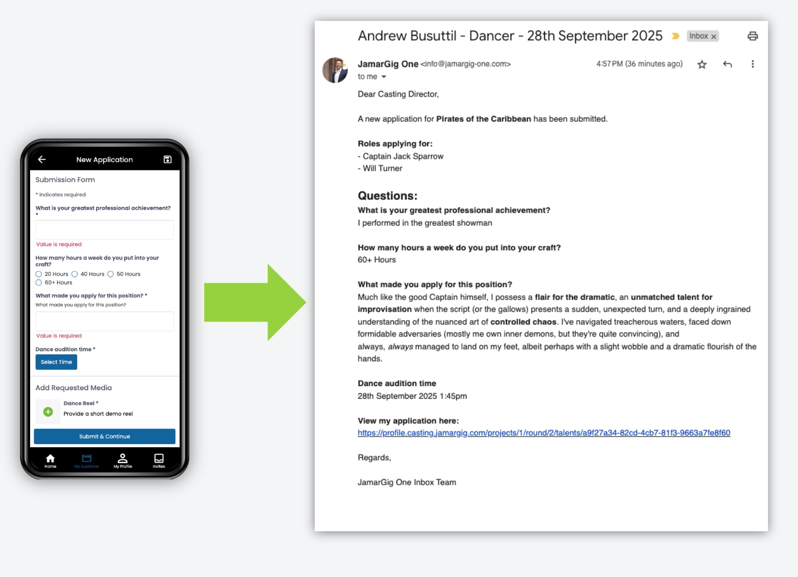The image size is (798, 577).
Task: Open the My Auditions tab in the phone nav bar
Action: click(x=87, y=460)
